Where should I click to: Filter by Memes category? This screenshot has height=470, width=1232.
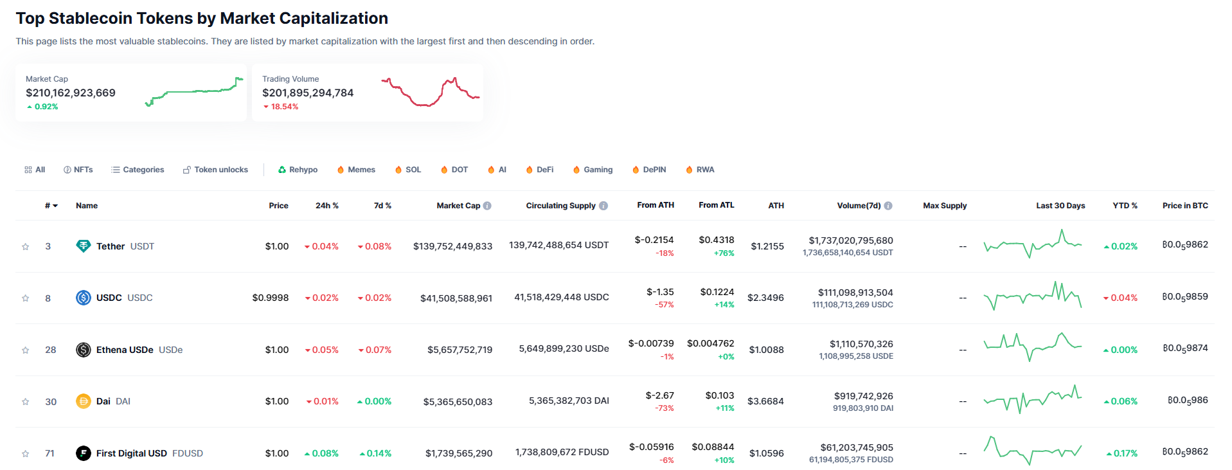click(x=356, y=170)
